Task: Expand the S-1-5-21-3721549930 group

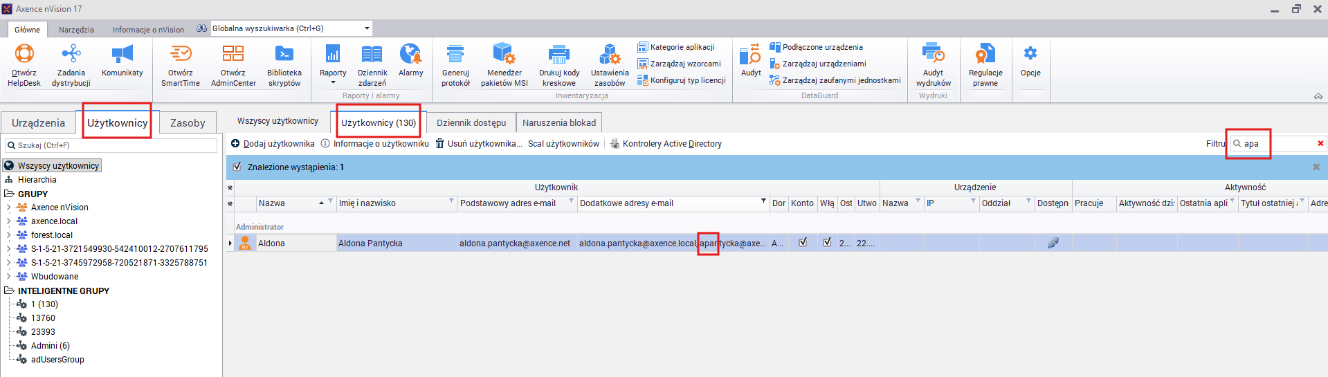Action: point(8,248)
